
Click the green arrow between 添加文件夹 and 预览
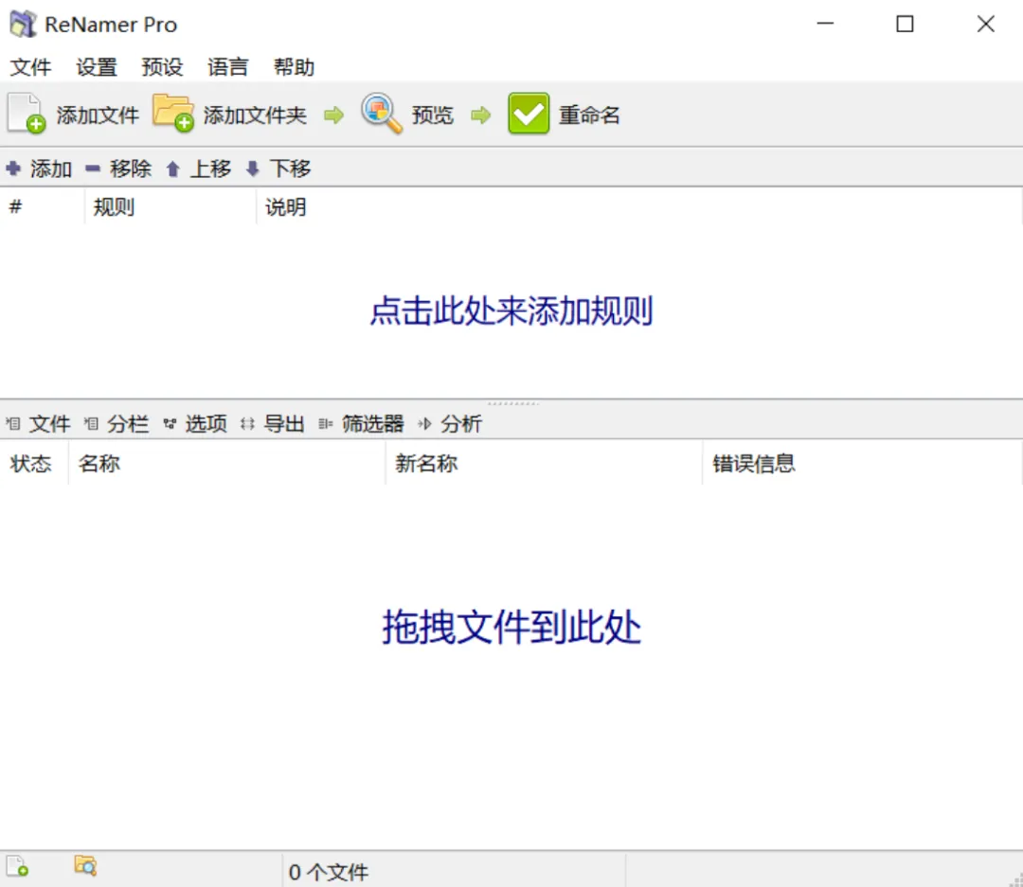334,115
